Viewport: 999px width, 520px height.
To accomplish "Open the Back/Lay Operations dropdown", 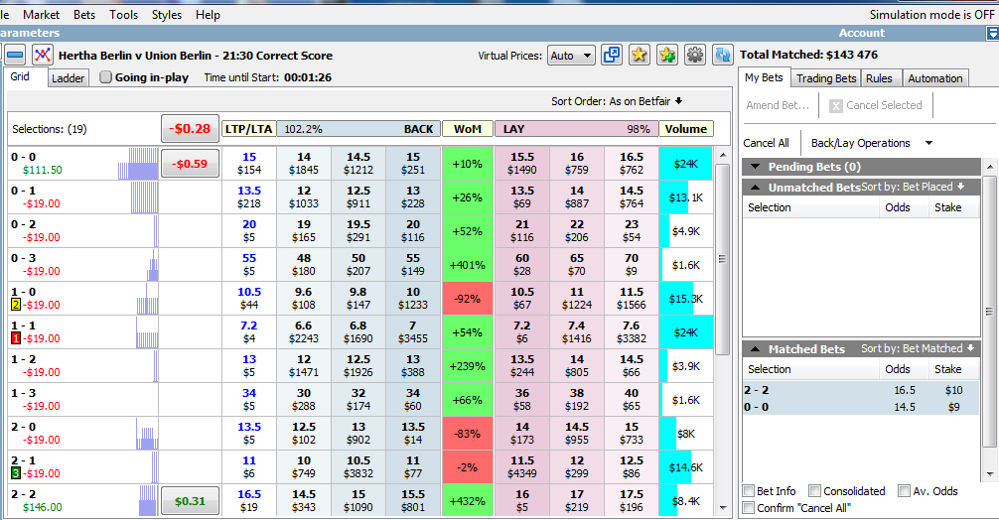I will [872, 143].
